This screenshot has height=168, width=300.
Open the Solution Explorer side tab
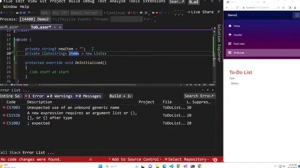tap(219, 43)
